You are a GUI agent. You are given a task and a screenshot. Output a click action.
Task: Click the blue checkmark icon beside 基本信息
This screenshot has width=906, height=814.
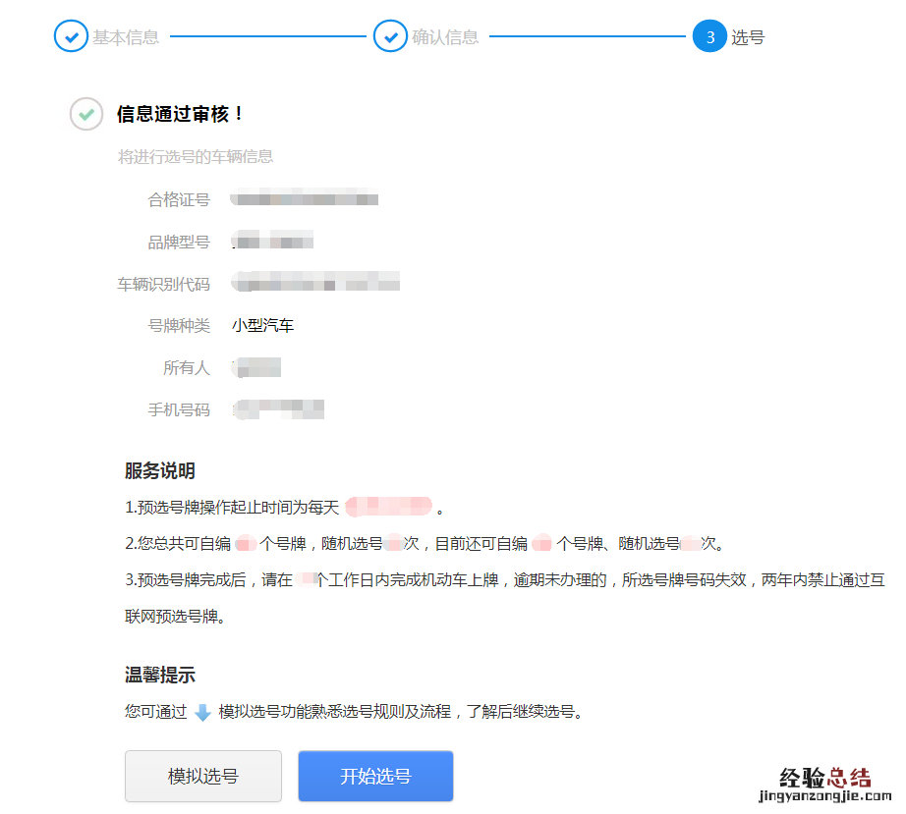(71, 35)
